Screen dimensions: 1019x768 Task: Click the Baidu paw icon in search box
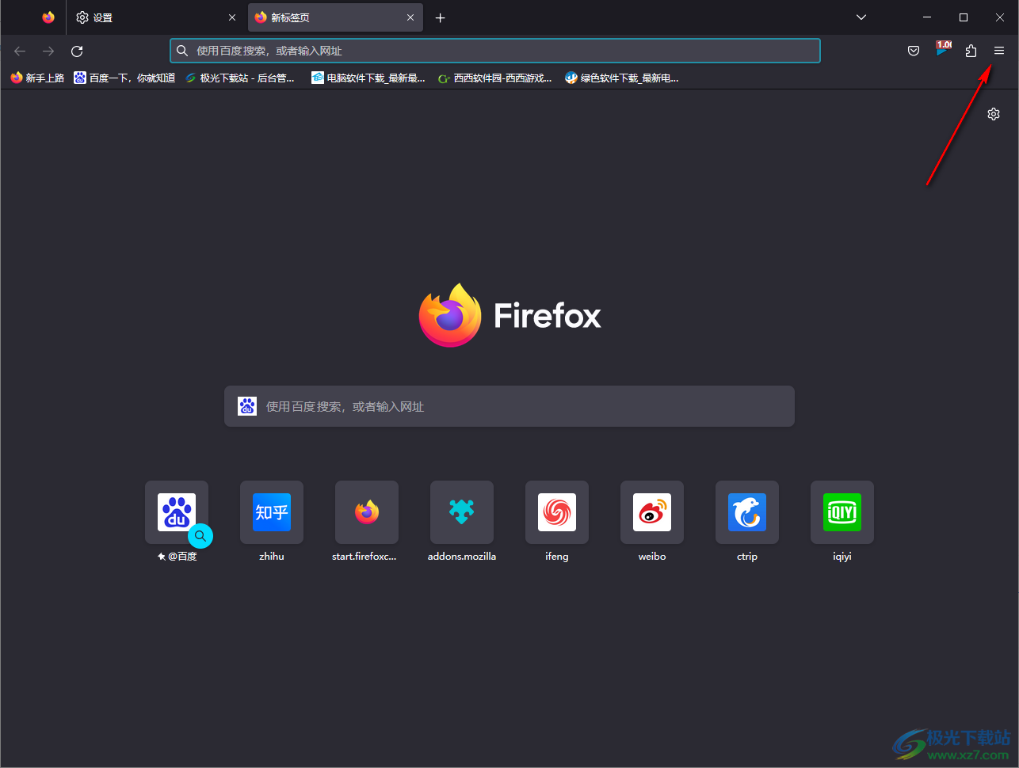pyautogui.click(x=247, y=406)
